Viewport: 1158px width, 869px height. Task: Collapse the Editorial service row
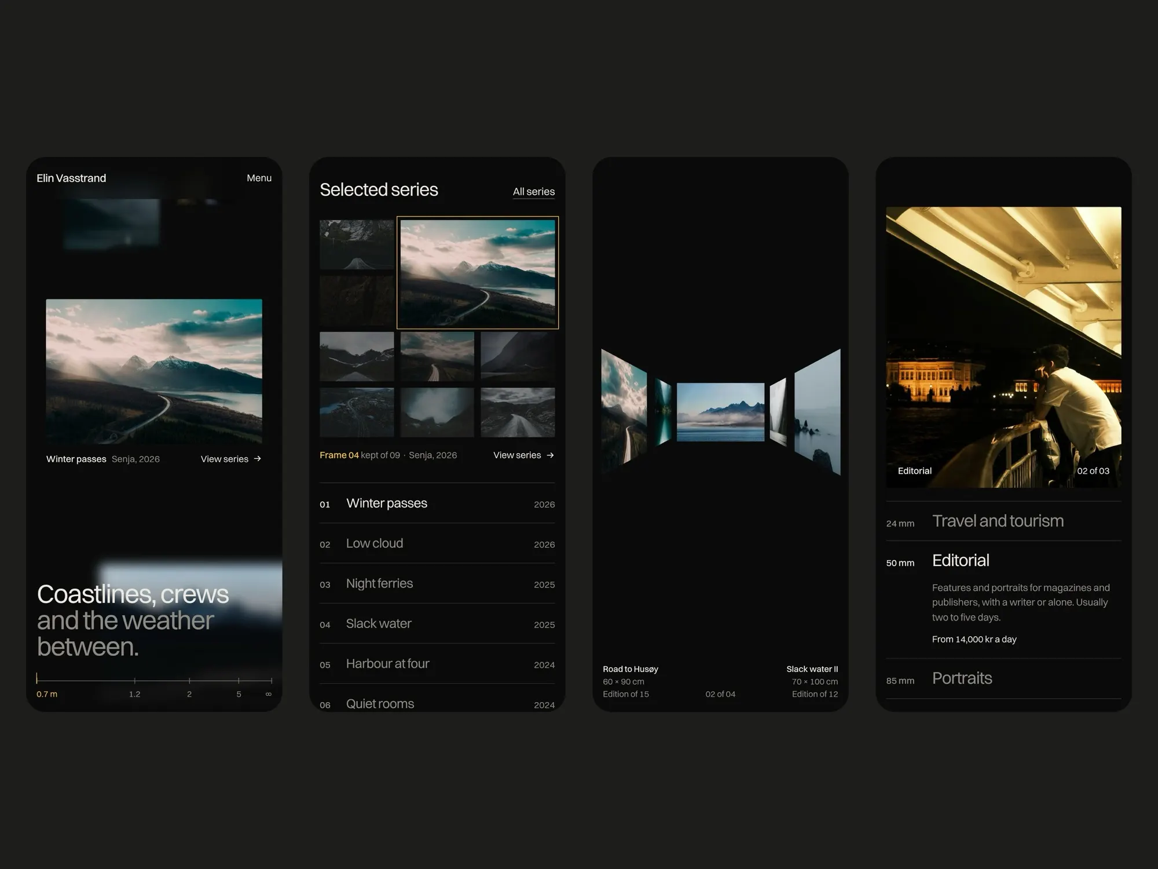pos(1003,560)
